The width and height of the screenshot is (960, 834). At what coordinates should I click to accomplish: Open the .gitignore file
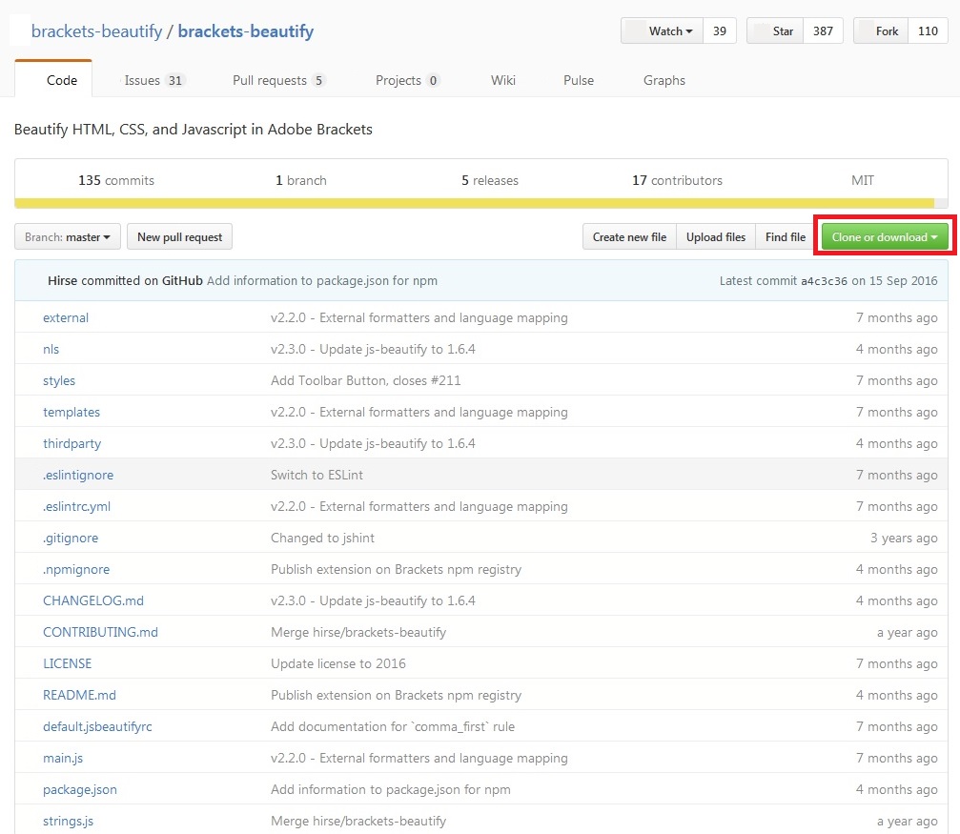71,539
